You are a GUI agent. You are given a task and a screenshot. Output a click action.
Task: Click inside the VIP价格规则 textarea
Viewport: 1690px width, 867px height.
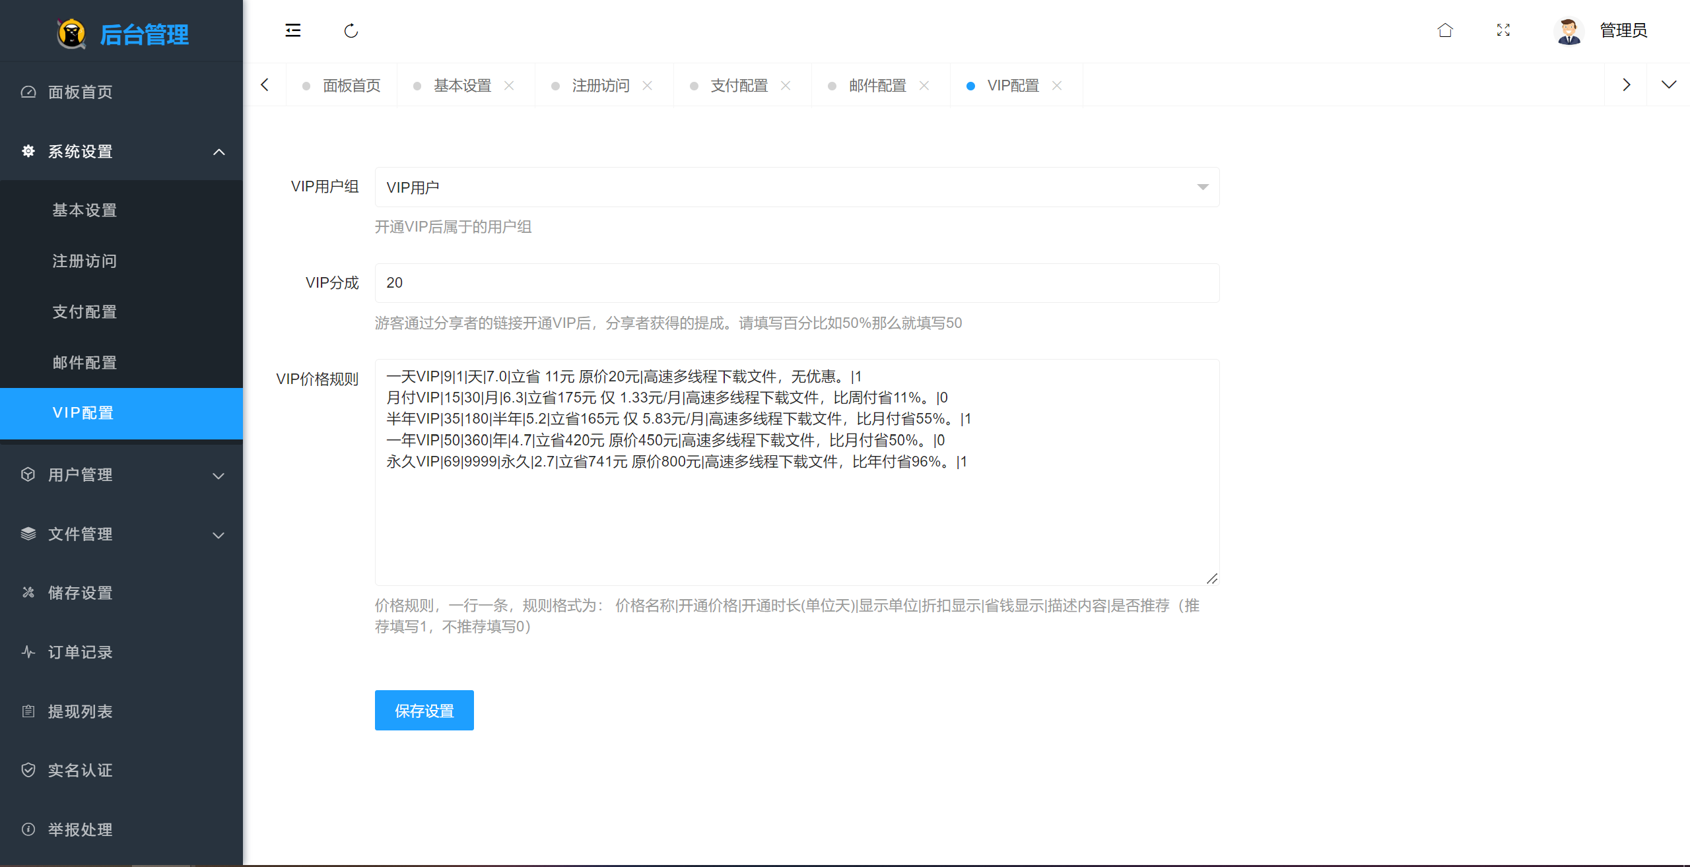tap(797, 472)
